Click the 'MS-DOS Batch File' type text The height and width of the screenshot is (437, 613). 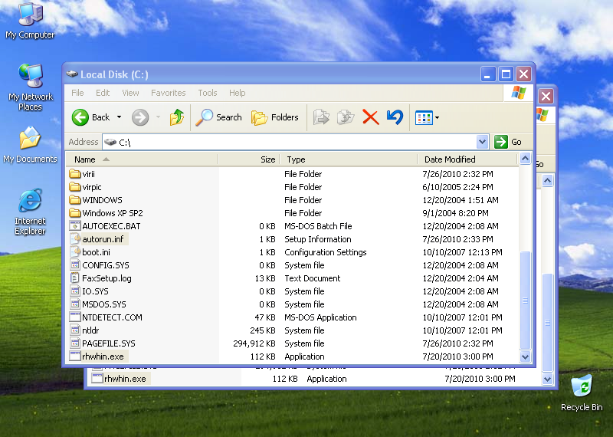318,226
